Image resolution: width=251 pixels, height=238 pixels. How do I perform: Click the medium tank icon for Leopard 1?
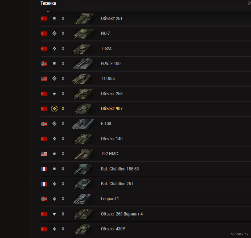(x=54, y=199)
